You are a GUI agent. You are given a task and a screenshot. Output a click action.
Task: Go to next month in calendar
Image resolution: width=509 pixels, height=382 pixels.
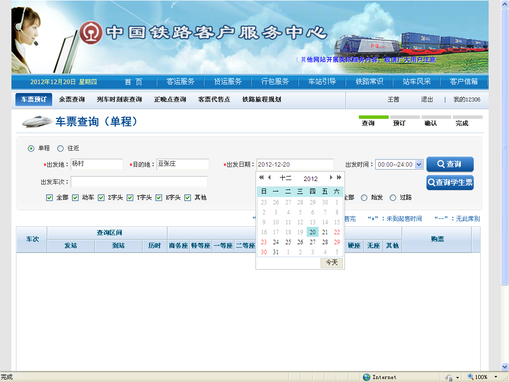[331, 178]
